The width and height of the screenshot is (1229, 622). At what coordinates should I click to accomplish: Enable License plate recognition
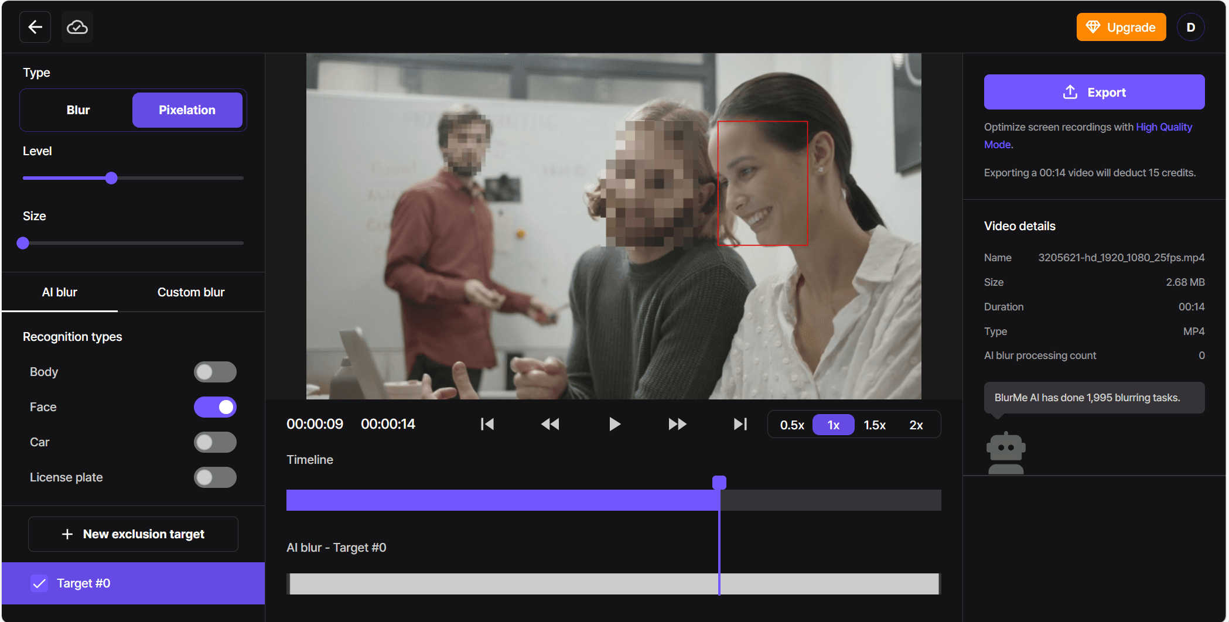coord(215,477)
